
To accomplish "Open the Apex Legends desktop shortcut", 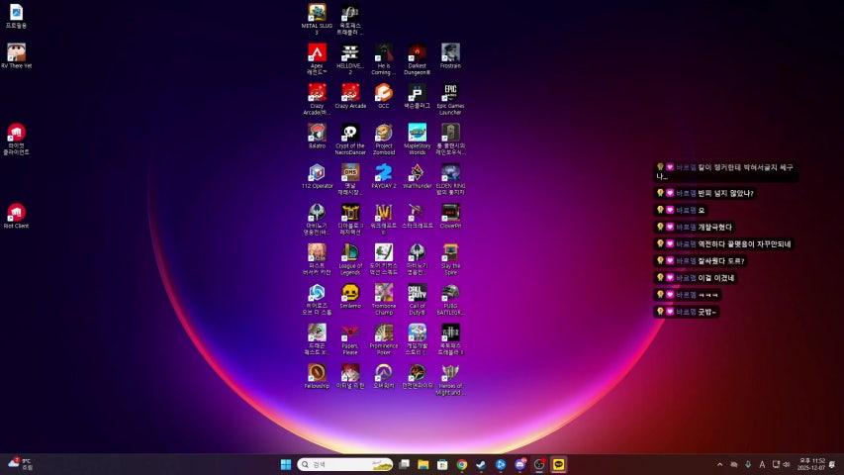I will pyautogui.click(x=317, y=53).
